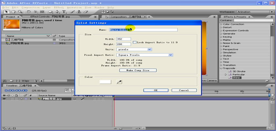Image resolution: width=276 pixels, height=131 pixels.
Task: Expand the Distort effects category
Action: [x=221, y=28]
